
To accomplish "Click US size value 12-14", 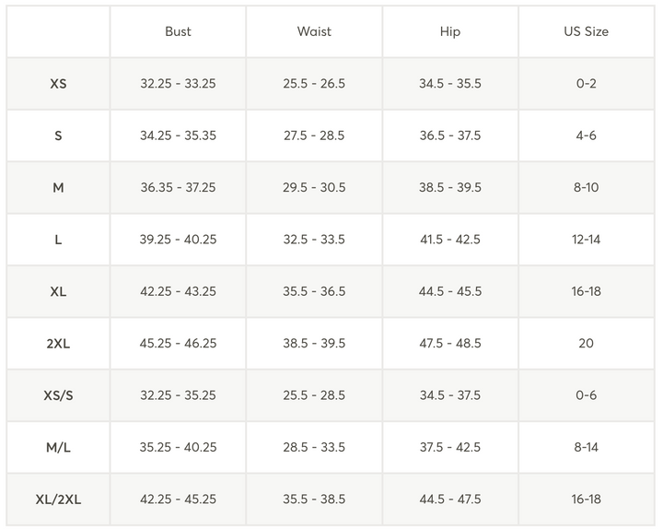I will point(586,240).
